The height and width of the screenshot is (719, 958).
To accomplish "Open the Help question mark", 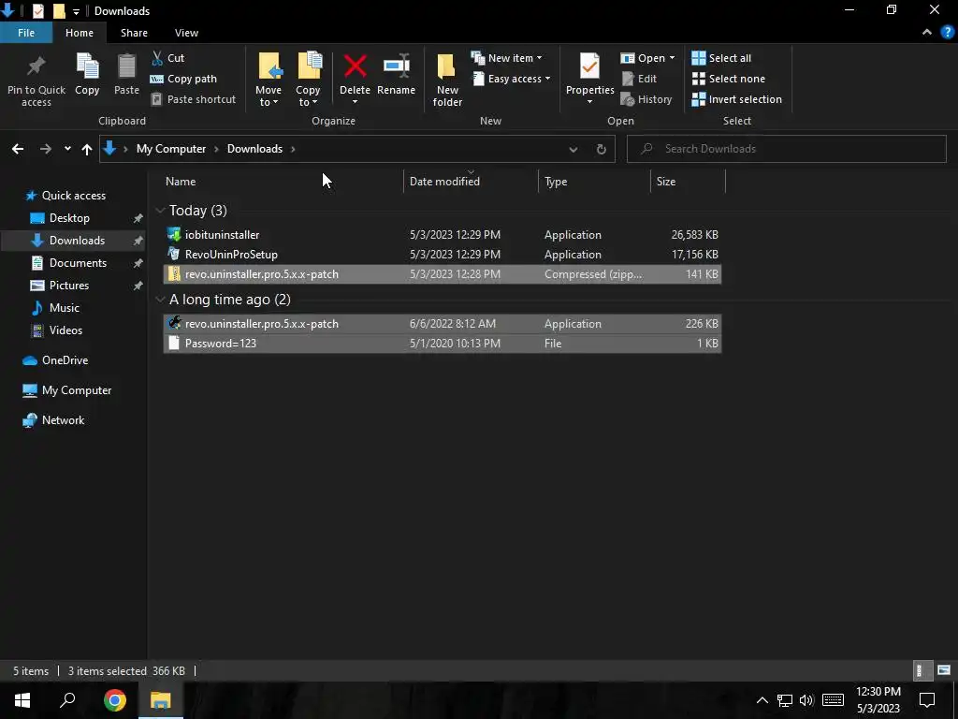I will [948, 33].
